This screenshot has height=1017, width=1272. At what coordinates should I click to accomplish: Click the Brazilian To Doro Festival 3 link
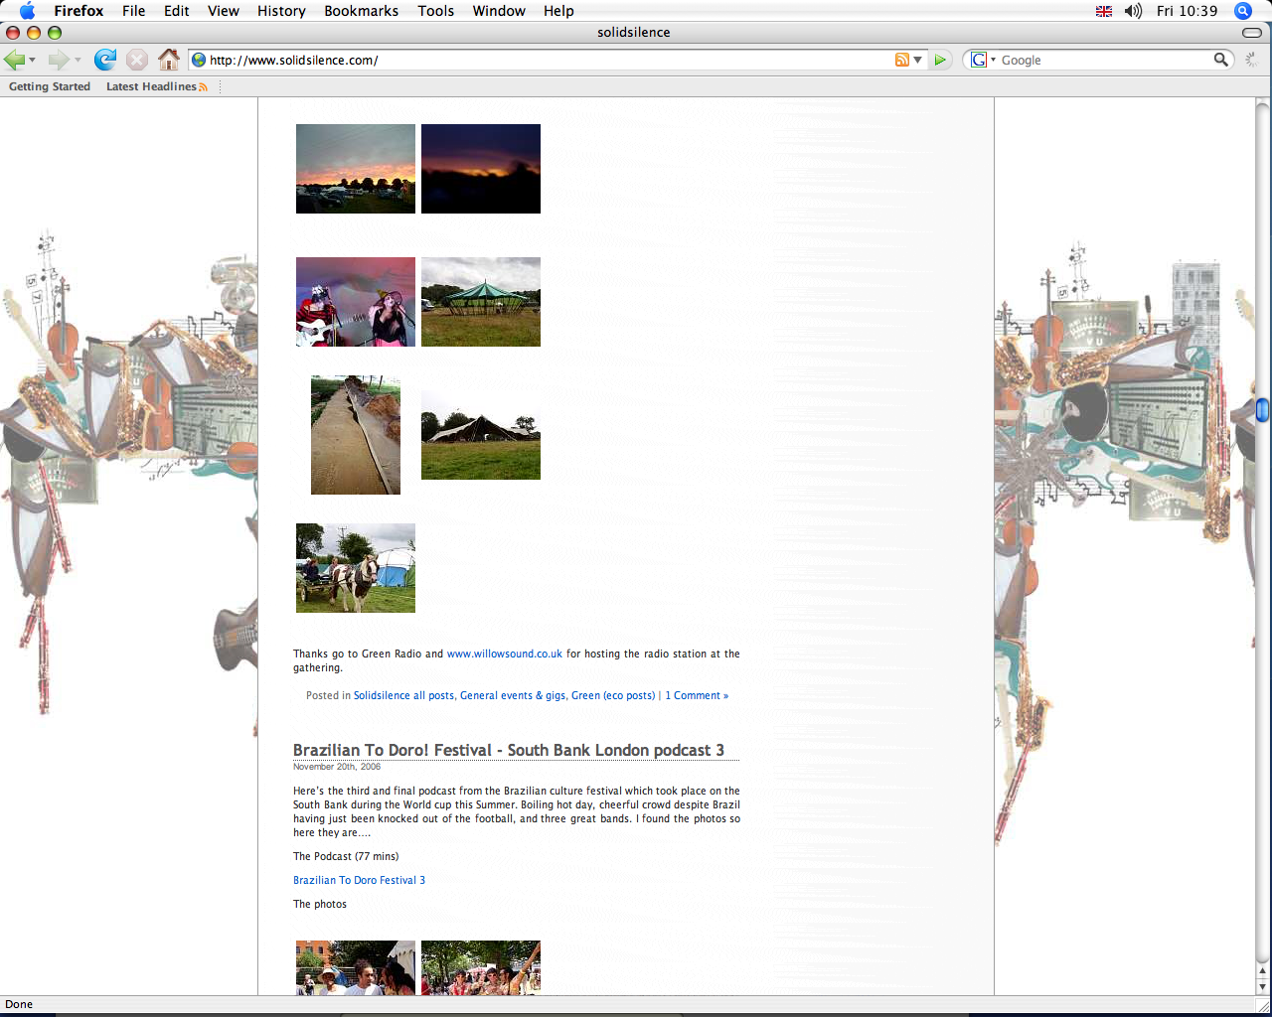click(x=359, y=880)
